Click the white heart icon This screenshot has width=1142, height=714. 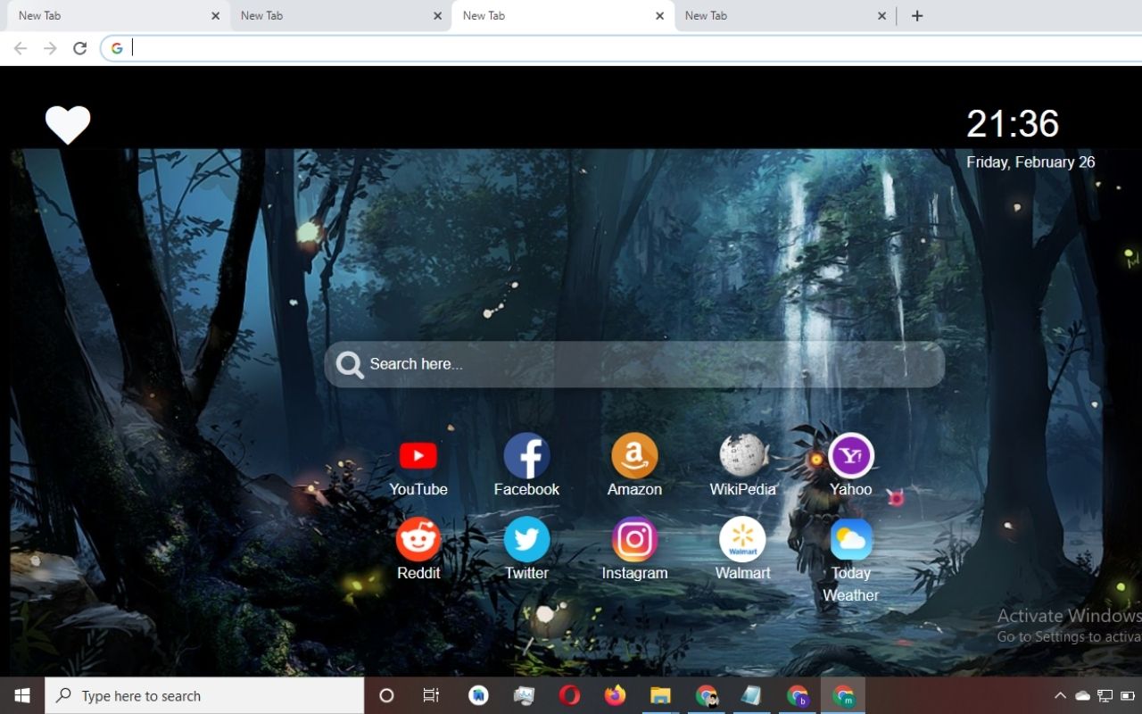click(68, 125)
